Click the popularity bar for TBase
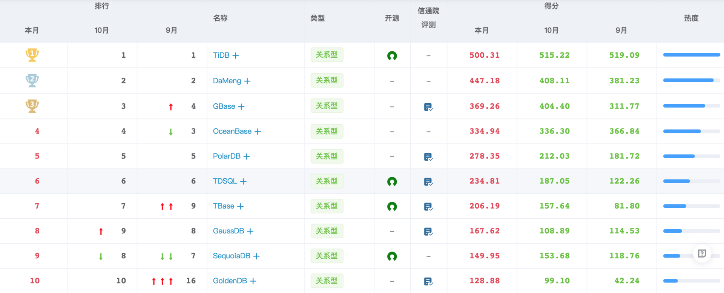The image size is (724, 293). point(692,206)
